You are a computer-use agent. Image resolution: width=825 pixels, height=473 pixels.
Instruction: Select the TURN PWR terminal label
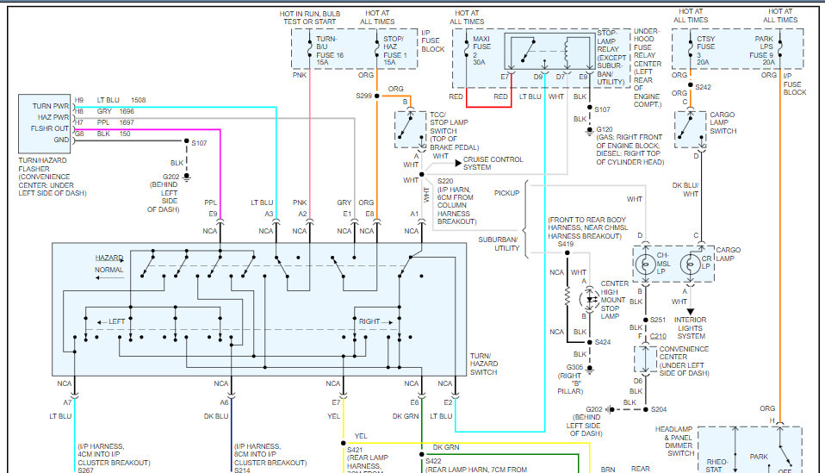[x=51, y=106]
